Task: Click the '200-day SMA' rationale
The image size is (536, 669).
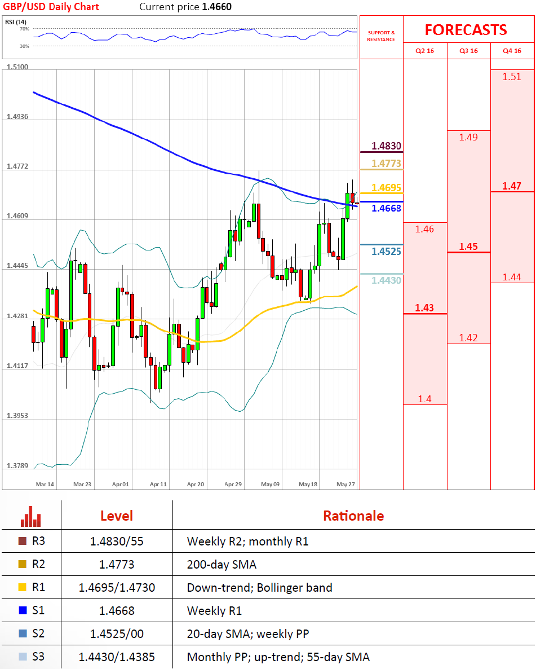Action: (x=222, y=565)
